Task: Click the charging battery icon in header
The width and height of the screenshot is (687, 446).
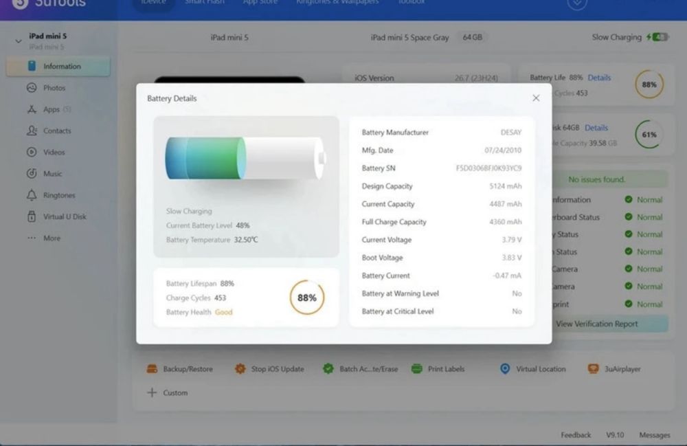Action: click(x=657, y=37)
